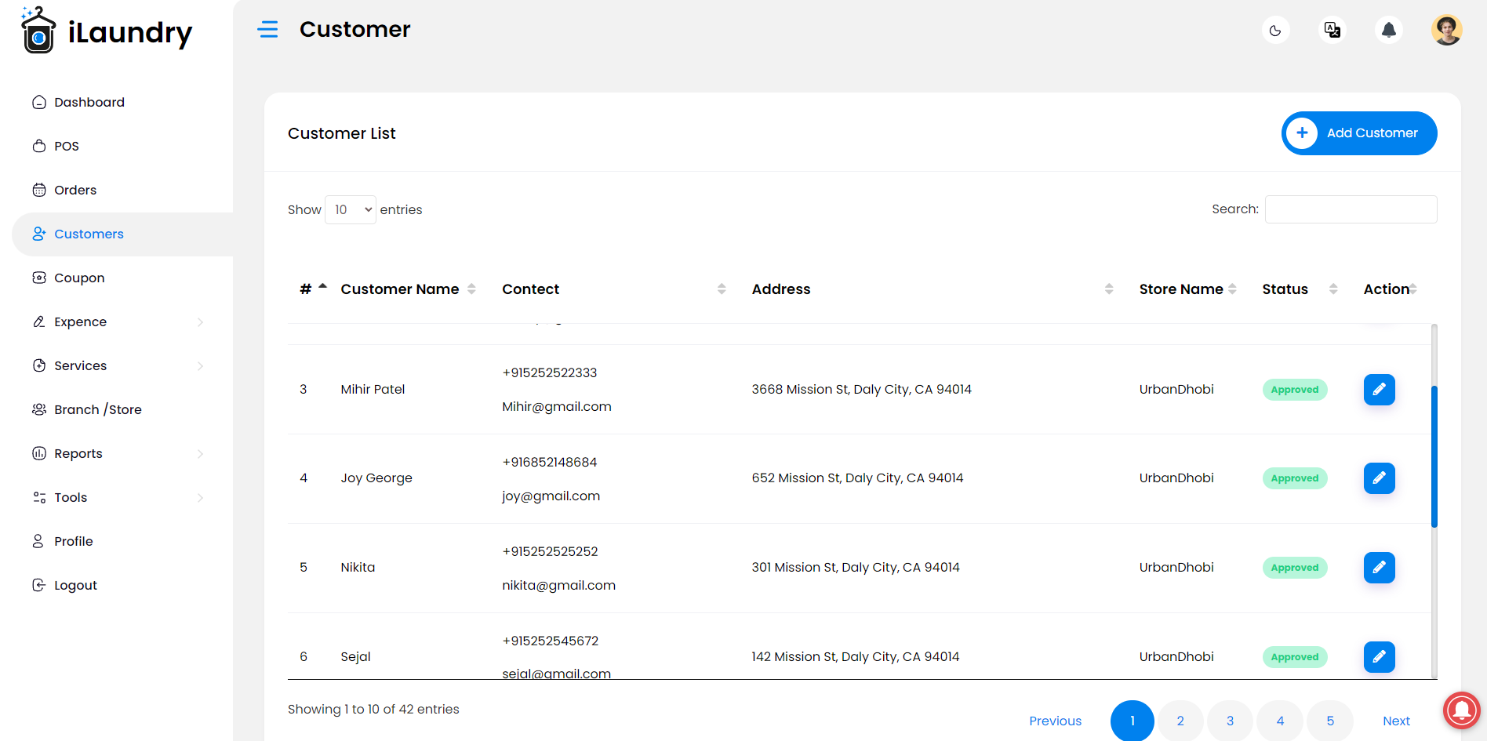1487x741 pixels.
Task: Open notifications bell in header
Action: point(1388,31)
